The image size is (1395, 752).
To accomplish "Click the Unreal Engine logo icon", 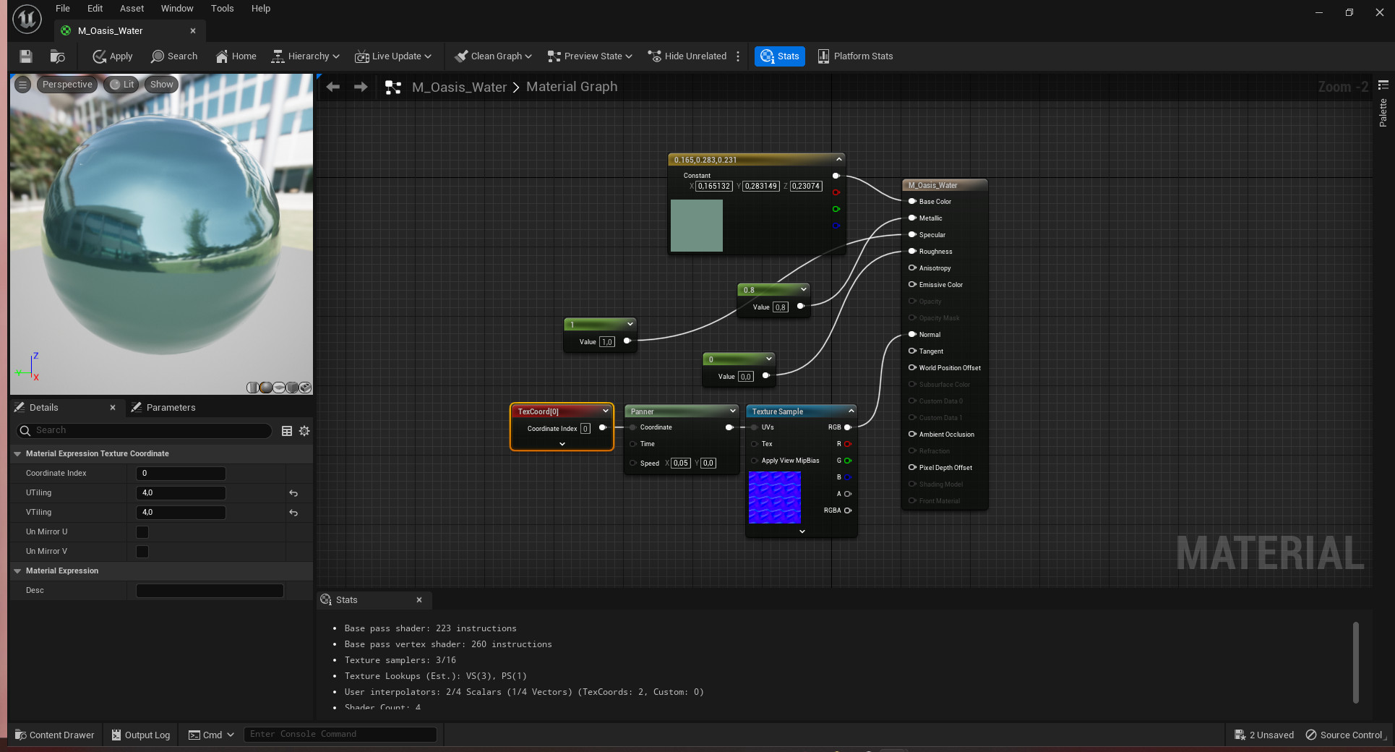I will pyautogui.click(x=27, y=19).
